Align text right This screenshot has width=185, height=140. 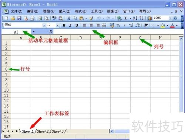coord(98,25)
